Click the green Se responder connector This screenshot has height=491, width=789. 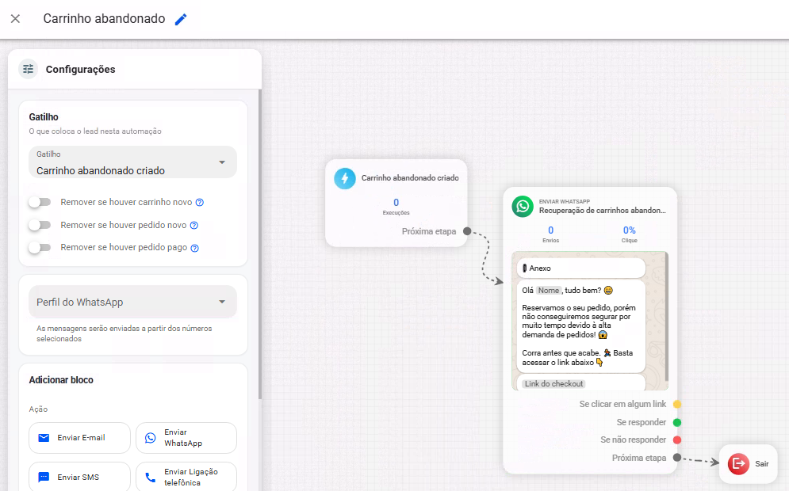tap(677, 422)
